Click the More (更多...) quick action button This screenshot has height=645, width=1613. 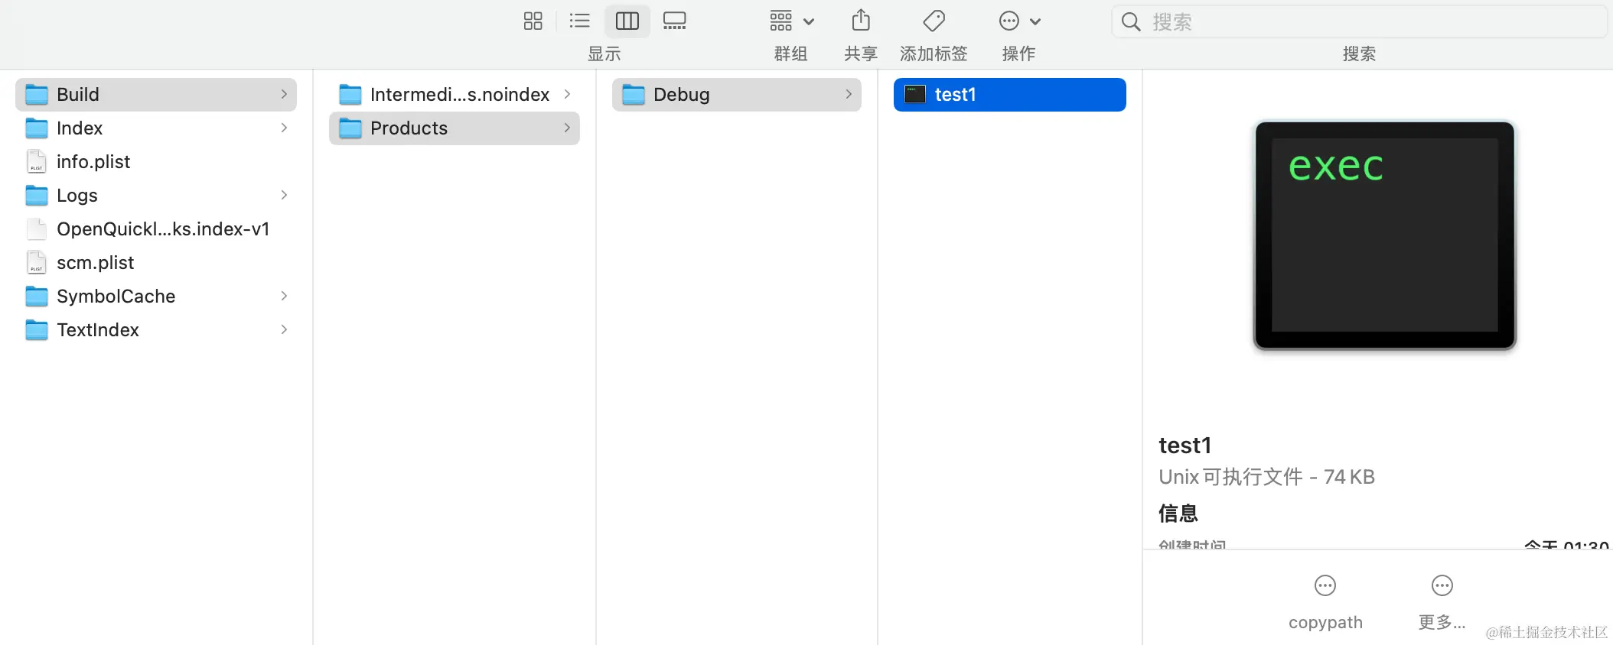pyautogui.click(x=1442, y=603)
